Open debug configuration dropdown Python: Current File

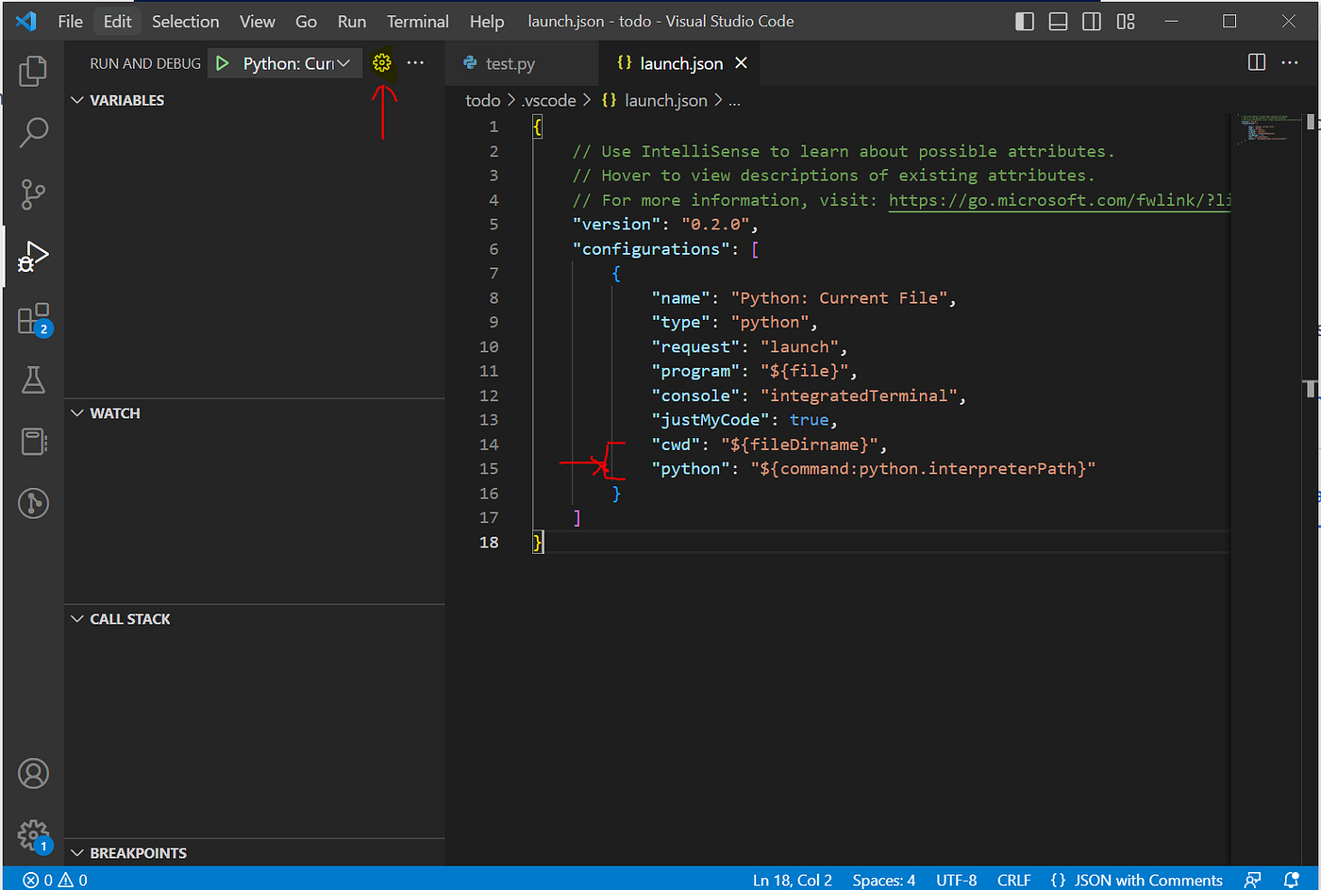click(296, 63)
